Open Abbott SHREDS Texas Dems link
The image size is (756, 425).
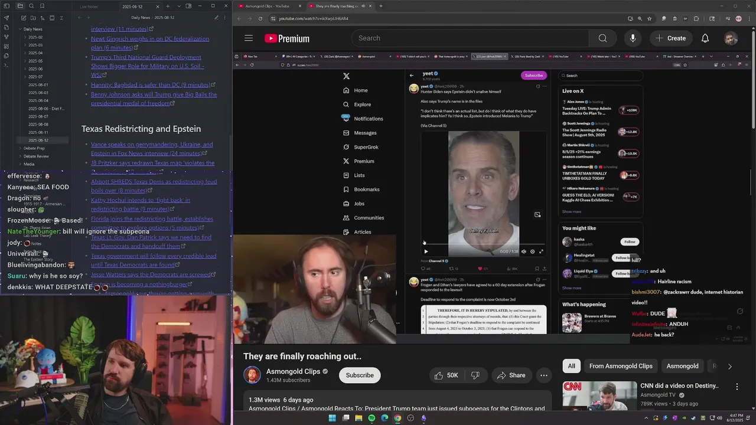pos(154,186)
